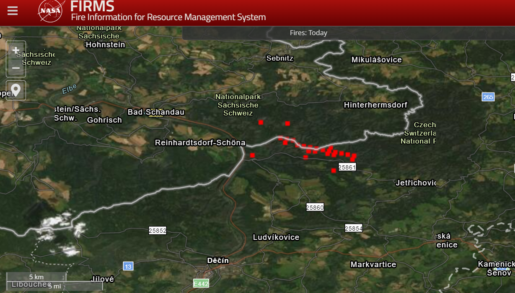Screen dimensions: 515x293
Task: Click the Fire Information for Resource Management System subtitle
Action: click(x=168, y=17)
